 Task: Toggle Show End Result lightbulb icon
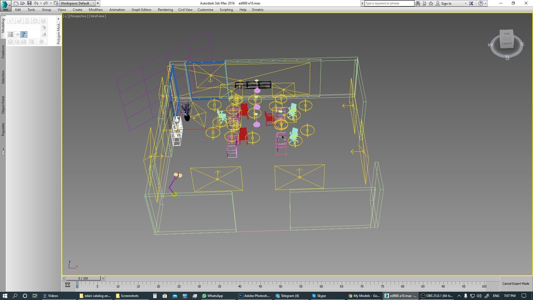point(11,34)
